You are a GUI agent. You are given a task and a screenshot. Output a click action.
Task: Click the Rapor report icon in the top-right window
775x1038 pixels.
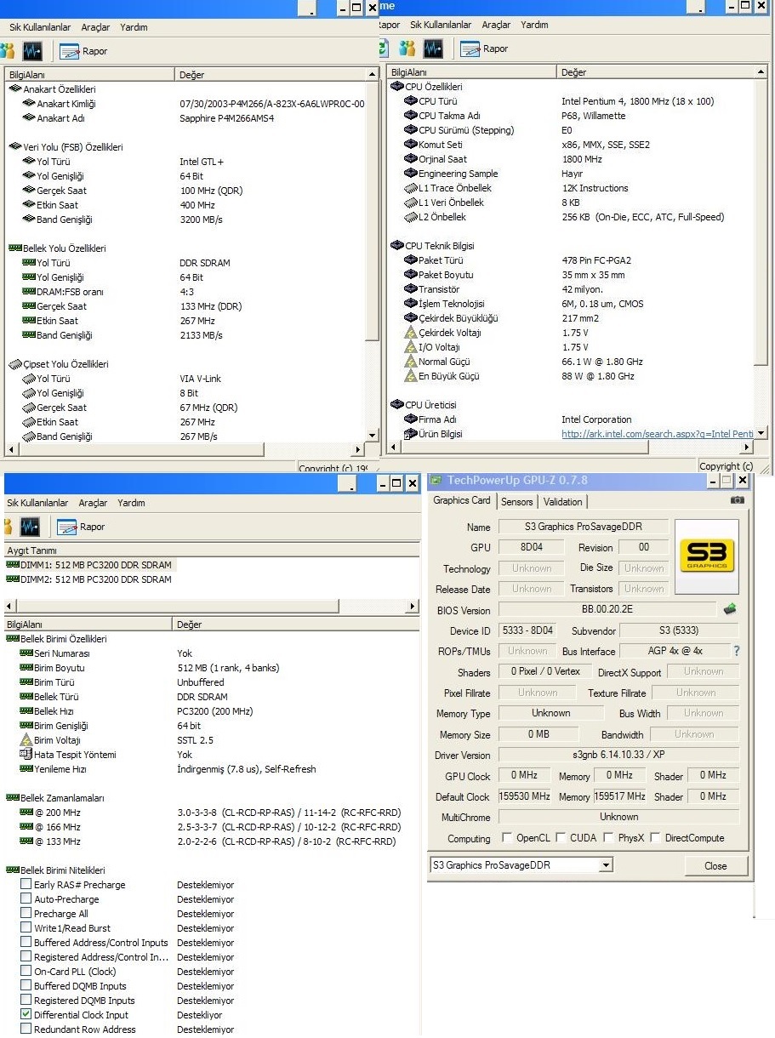point(470,48)
